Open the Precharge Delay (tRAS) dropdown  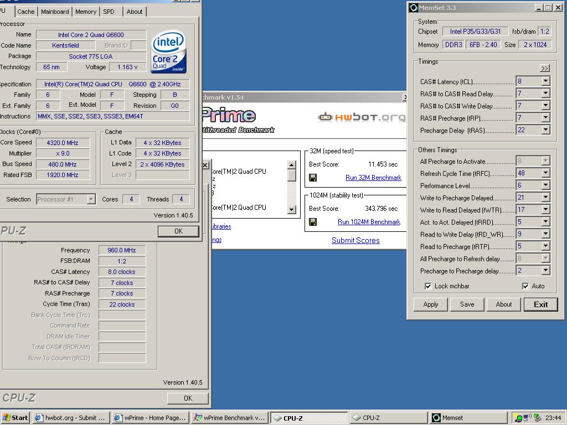[545, 130]
